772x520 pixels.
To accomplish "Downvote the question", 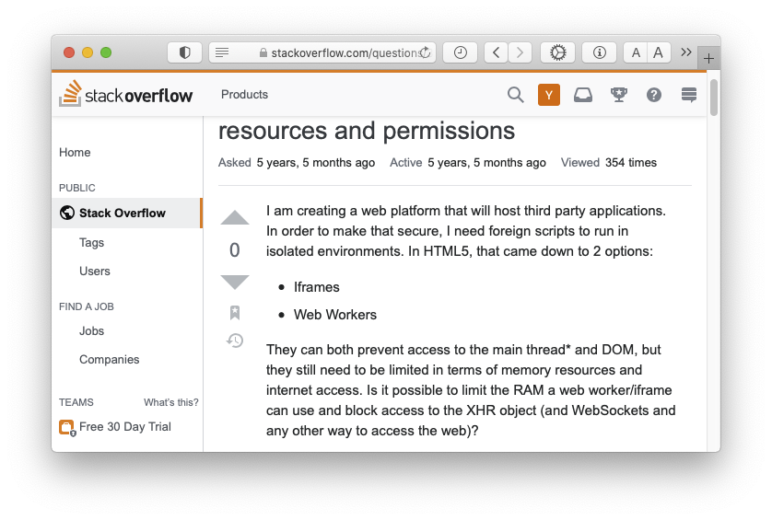I will (x=235, y=282).
